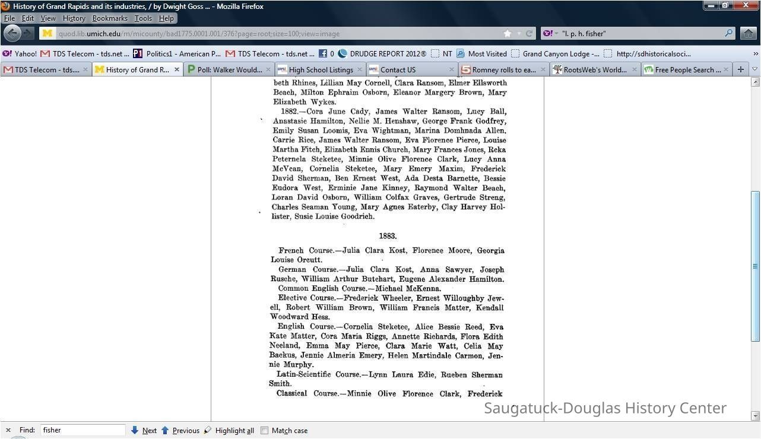Bookmark this page with the star icon
The width and height of the screenshot is (761, 439).
(x=507, y=34)
